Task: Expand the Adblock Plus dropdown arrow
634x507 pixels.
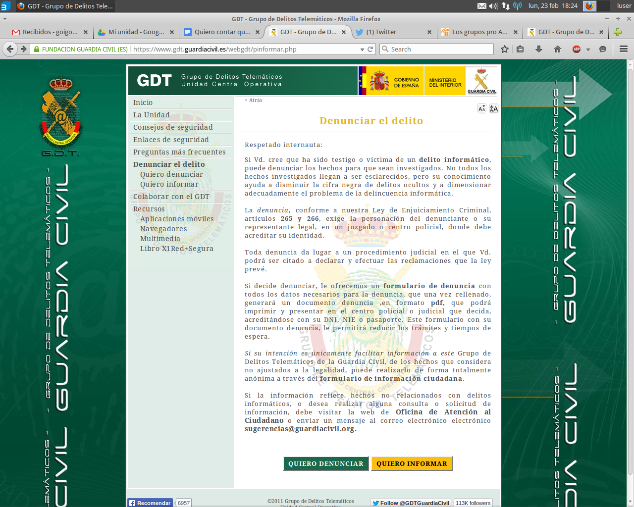Action: coord(588,50)
